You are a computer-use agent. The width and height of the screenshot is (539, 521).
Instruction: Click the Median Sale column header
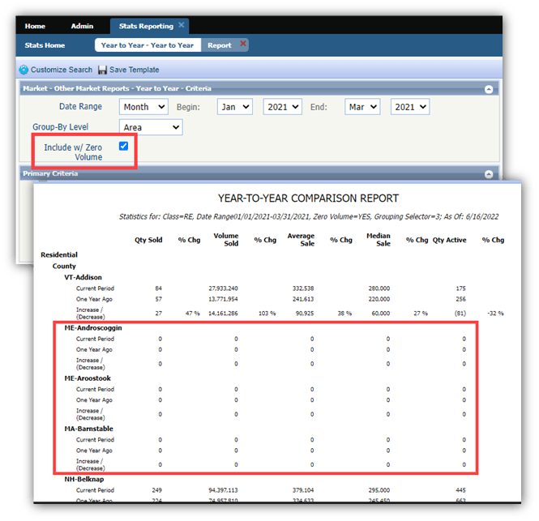coord(379,240)
